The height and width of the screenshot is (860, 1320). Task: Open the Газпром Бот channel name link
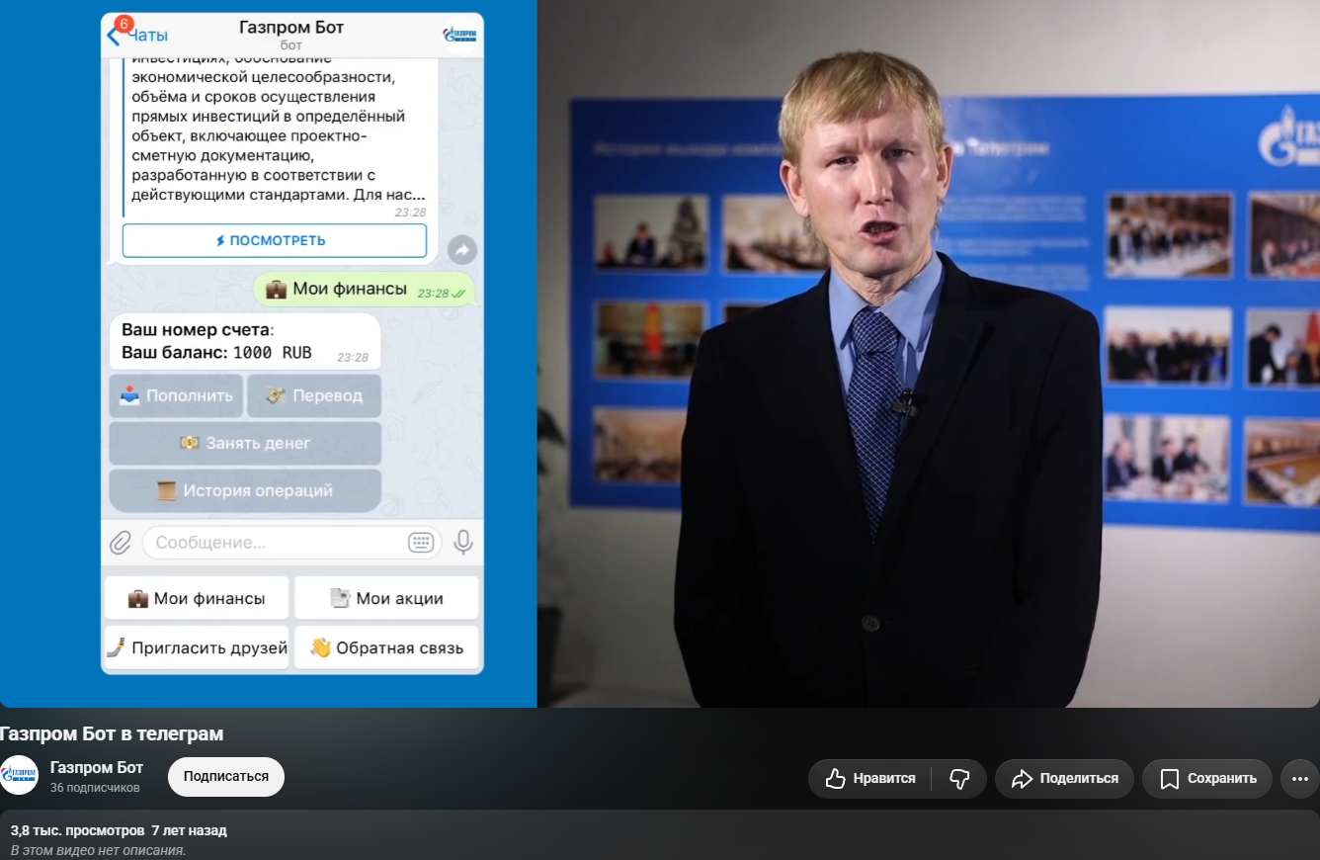point(97,768)
